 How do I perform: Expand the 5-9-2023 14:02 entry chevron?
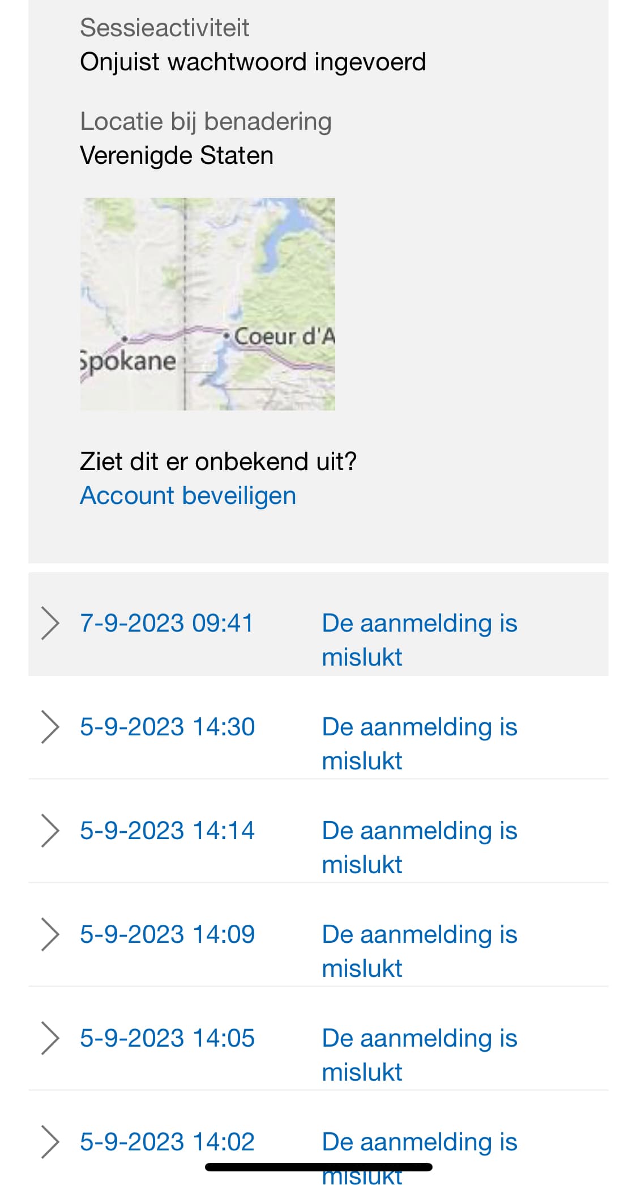50,1142
